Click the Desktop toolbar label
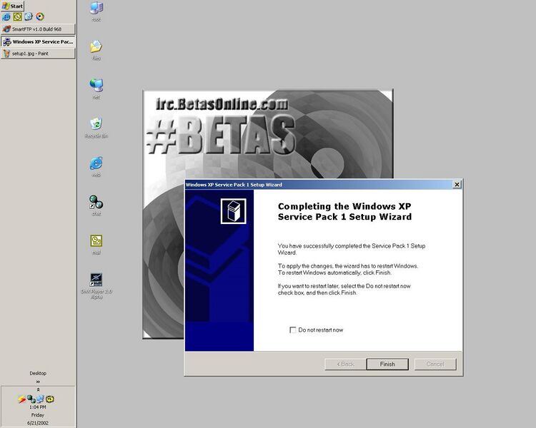The width and height of the screenshot is (536, 428). 38,373
